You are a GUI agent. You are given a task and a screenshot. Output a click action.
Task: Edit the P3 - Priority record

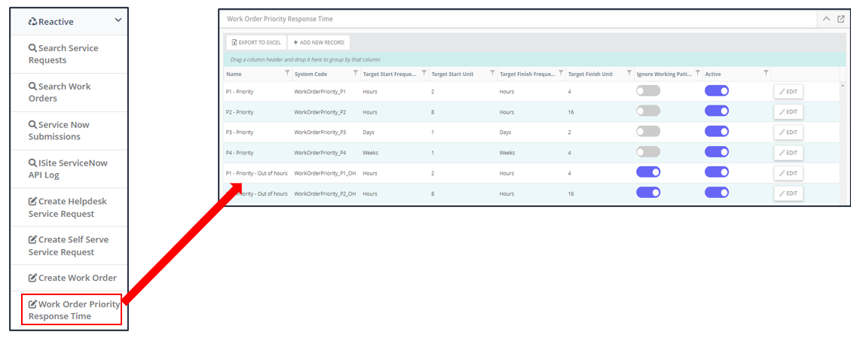click(788, 132)
